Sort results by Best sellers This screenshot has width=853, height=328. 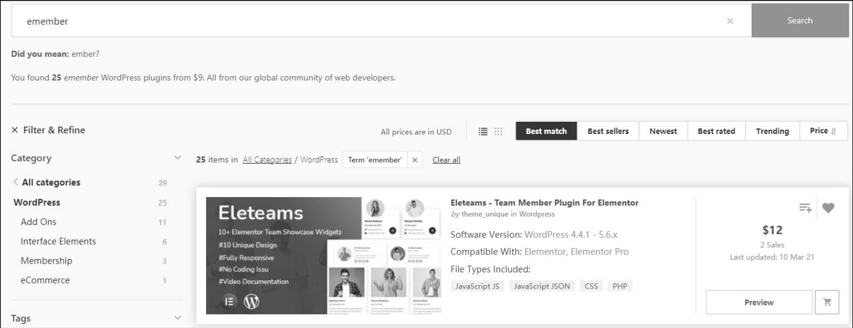point(608,131)
